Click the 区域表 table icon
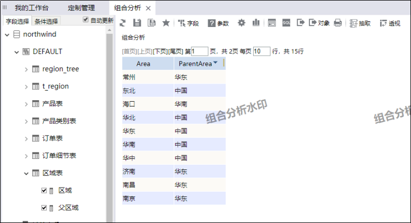The image size is (411, 223). (x=35, y=173)
